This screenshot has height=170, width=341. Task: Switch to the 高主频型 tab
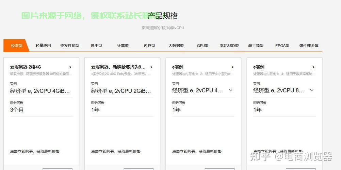(256, 46)
